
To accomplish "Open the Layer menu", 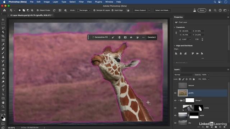I will [x=55, y=2].
